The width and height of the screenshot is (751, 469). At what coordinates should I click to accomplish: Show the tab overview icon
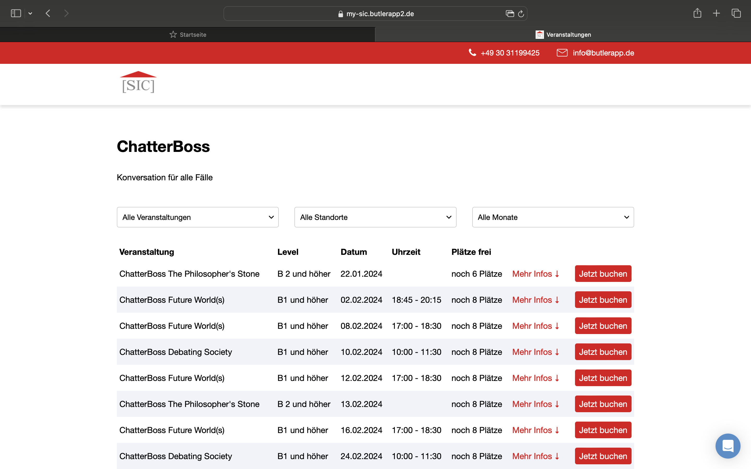(x=736, y=13)
